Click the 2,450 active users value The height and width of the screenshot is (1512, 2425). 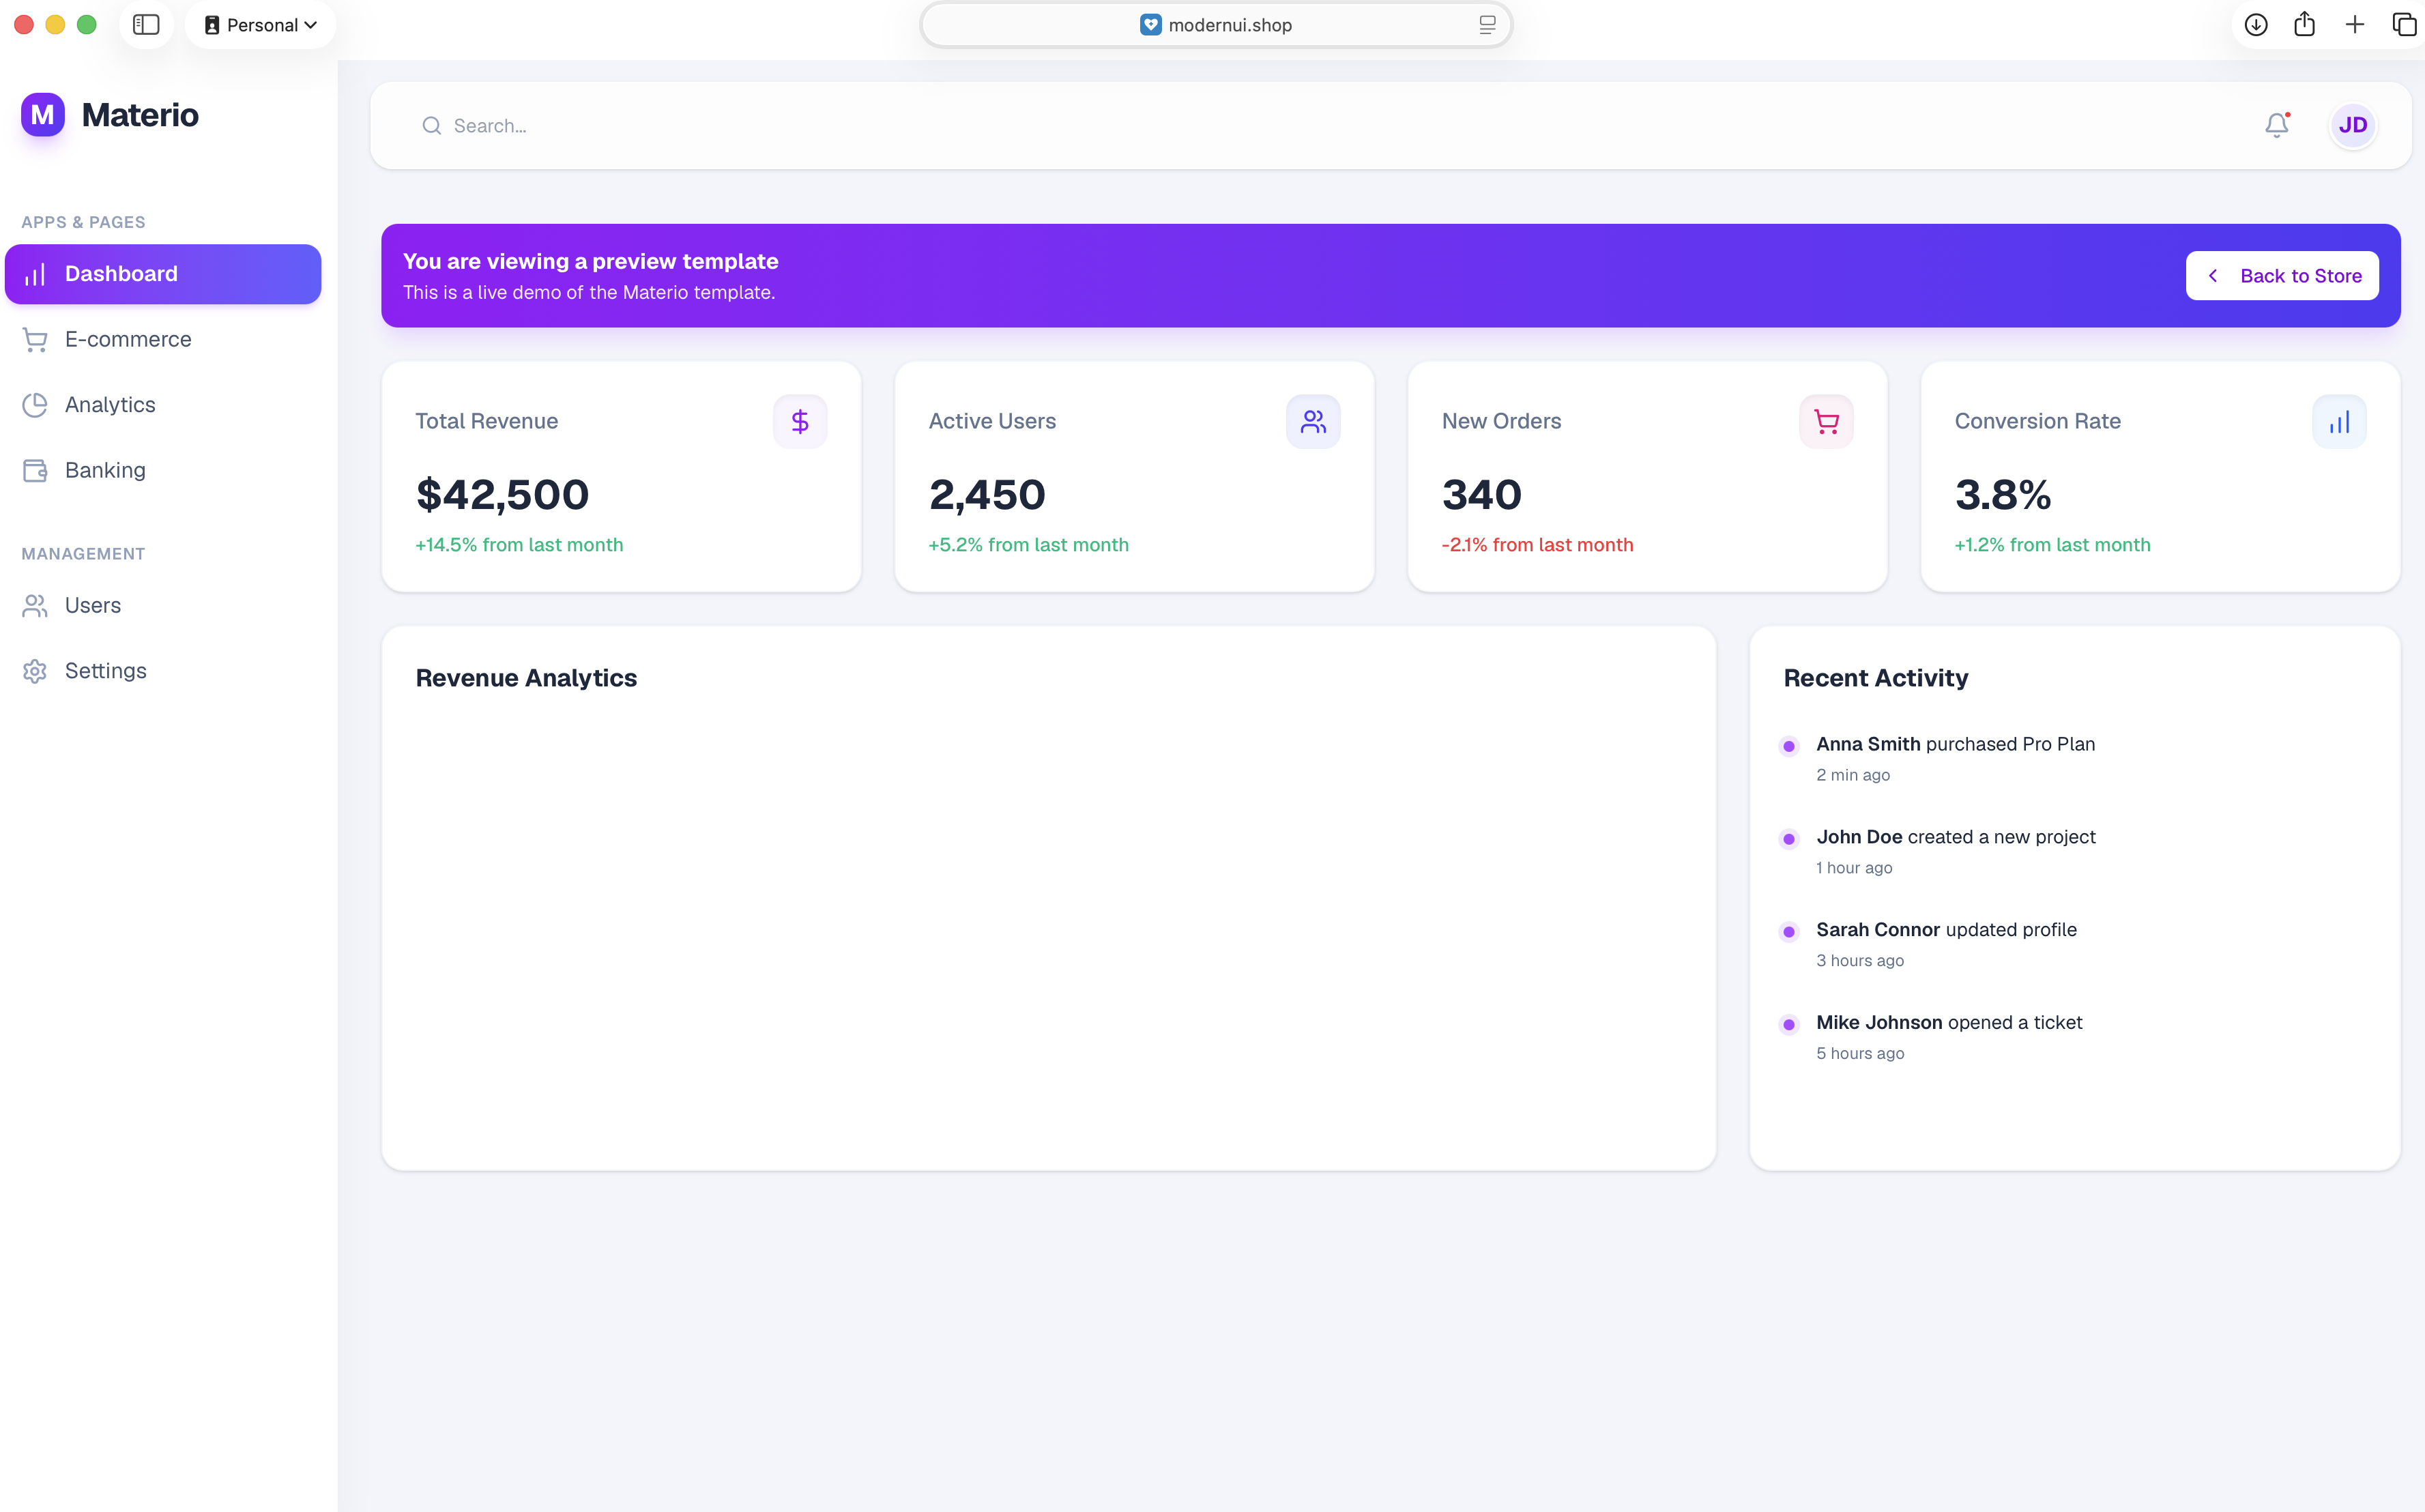pyautogui.click(x=987, y=495)
